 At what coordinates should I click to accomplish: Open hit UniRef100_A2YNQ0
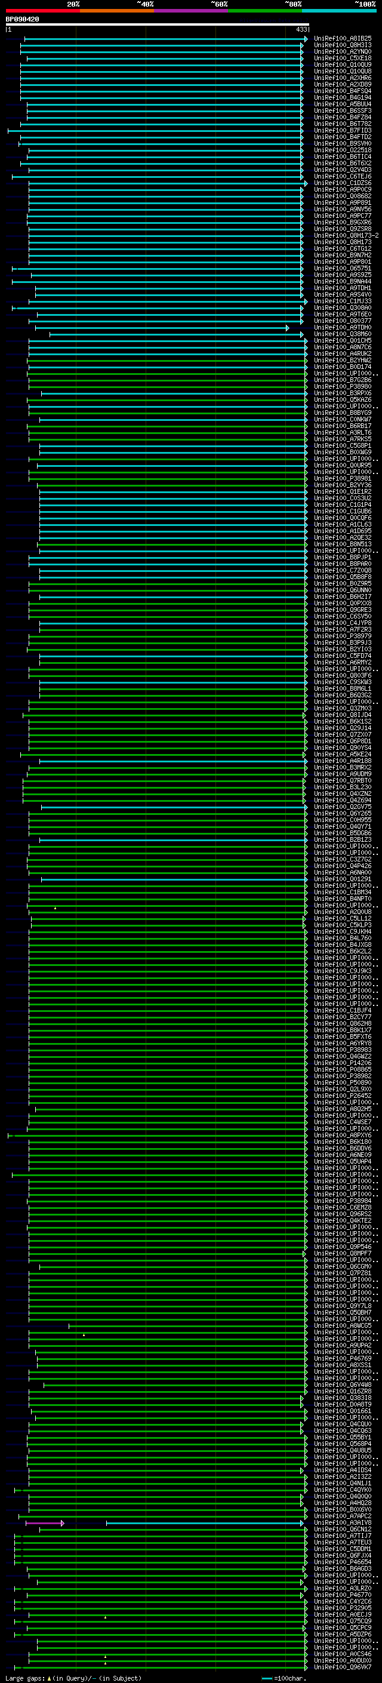(x=342, y=51)
